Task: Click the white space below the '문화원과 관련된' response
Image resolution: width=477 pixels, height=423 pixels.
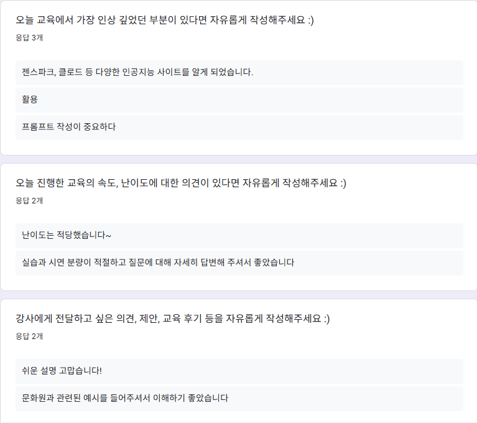Action: pyautogui.click(x=238, y=417)
